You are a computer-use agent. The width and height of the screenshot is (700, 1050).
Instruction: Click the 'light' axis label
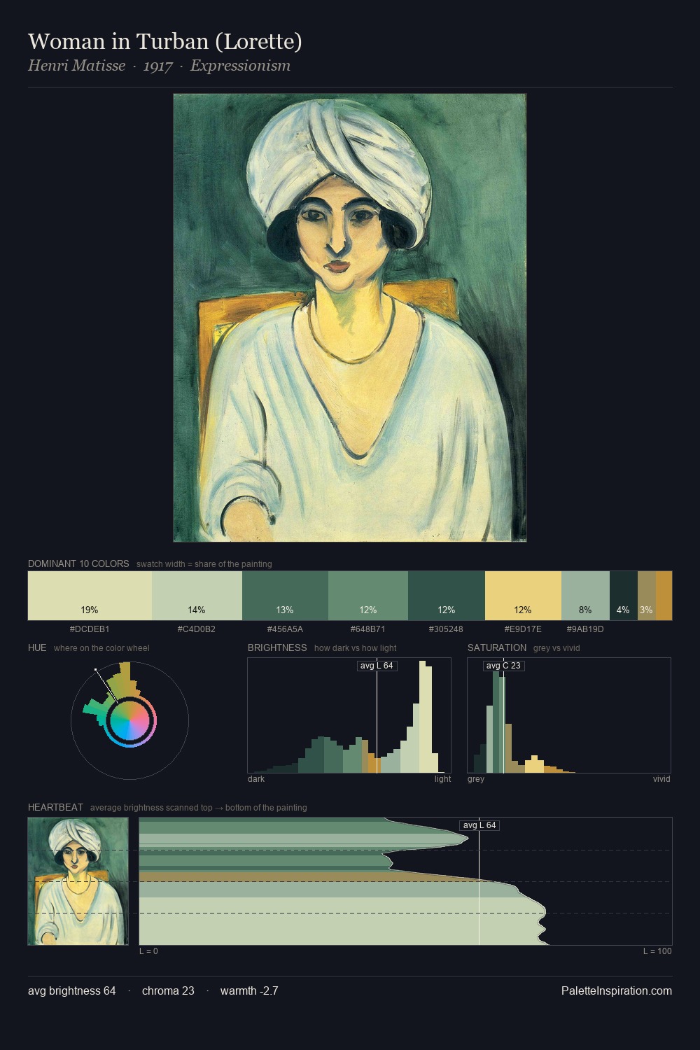(442, 778)
